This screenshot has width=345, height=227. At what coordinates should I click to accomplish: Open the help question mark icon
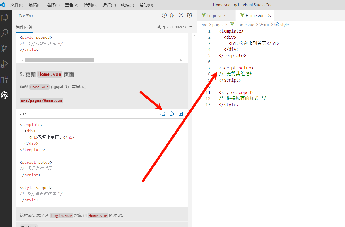(x=181, y=15)
